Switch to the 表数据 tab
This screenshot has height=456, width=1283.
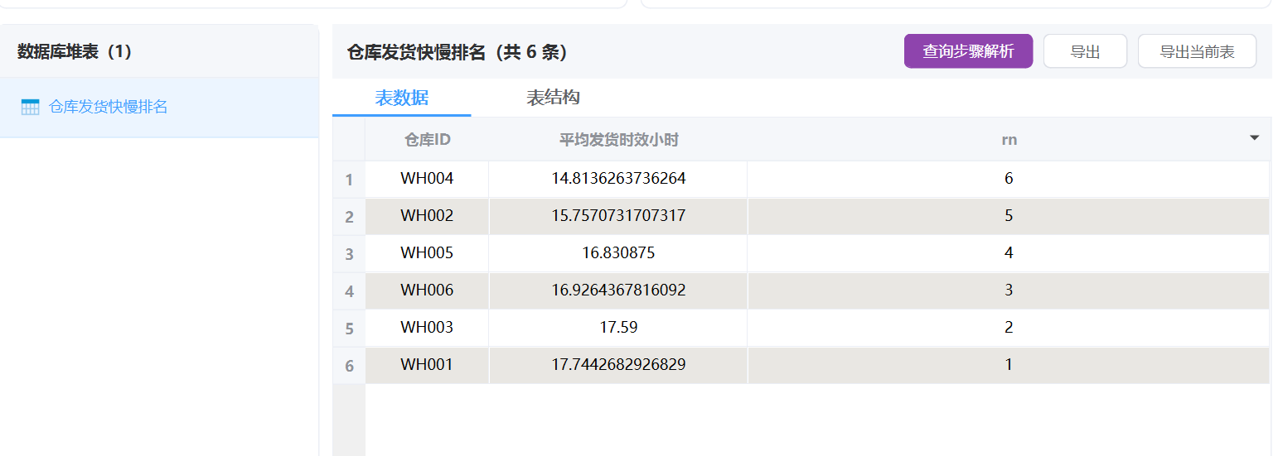point(401,98)
